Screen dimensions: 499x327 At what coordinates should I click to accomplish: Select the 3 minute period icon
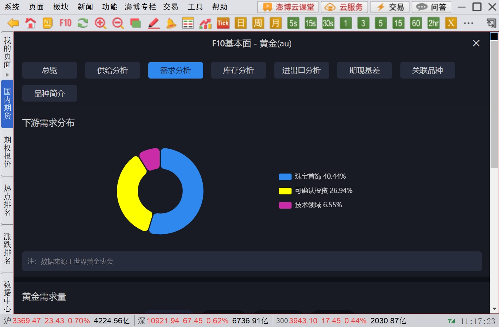[363, 23]
